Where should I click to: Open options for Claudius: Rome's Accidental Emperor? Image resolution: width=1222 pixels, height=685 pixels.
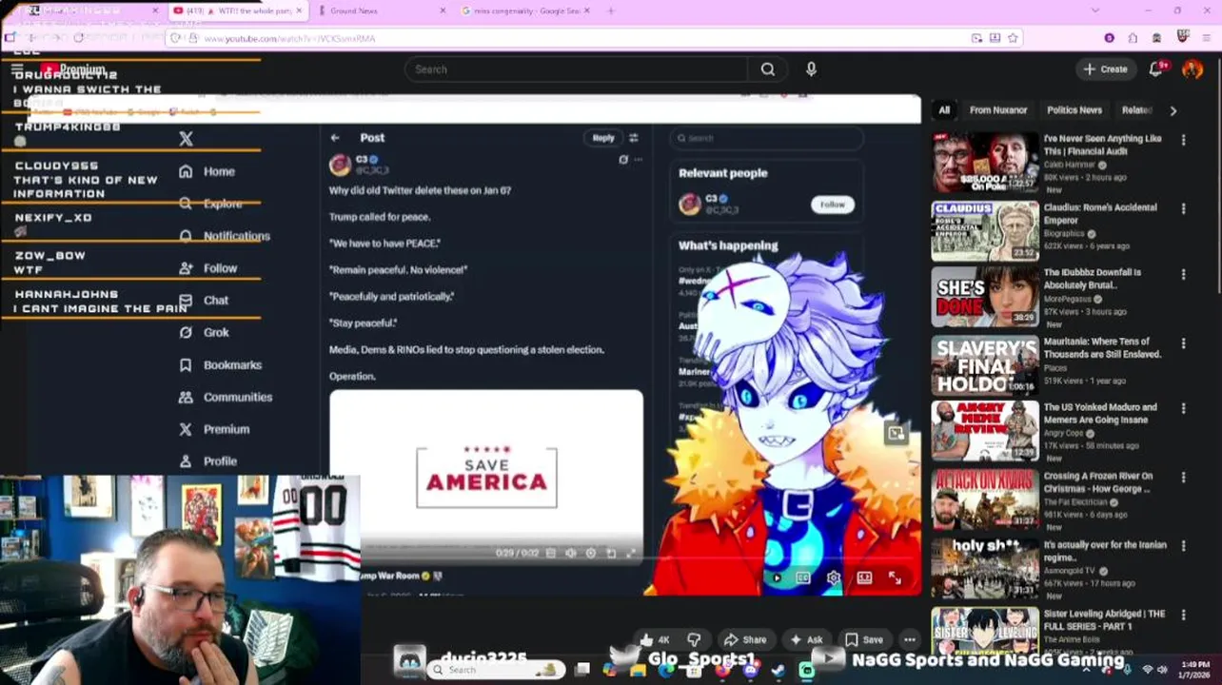1183,208
